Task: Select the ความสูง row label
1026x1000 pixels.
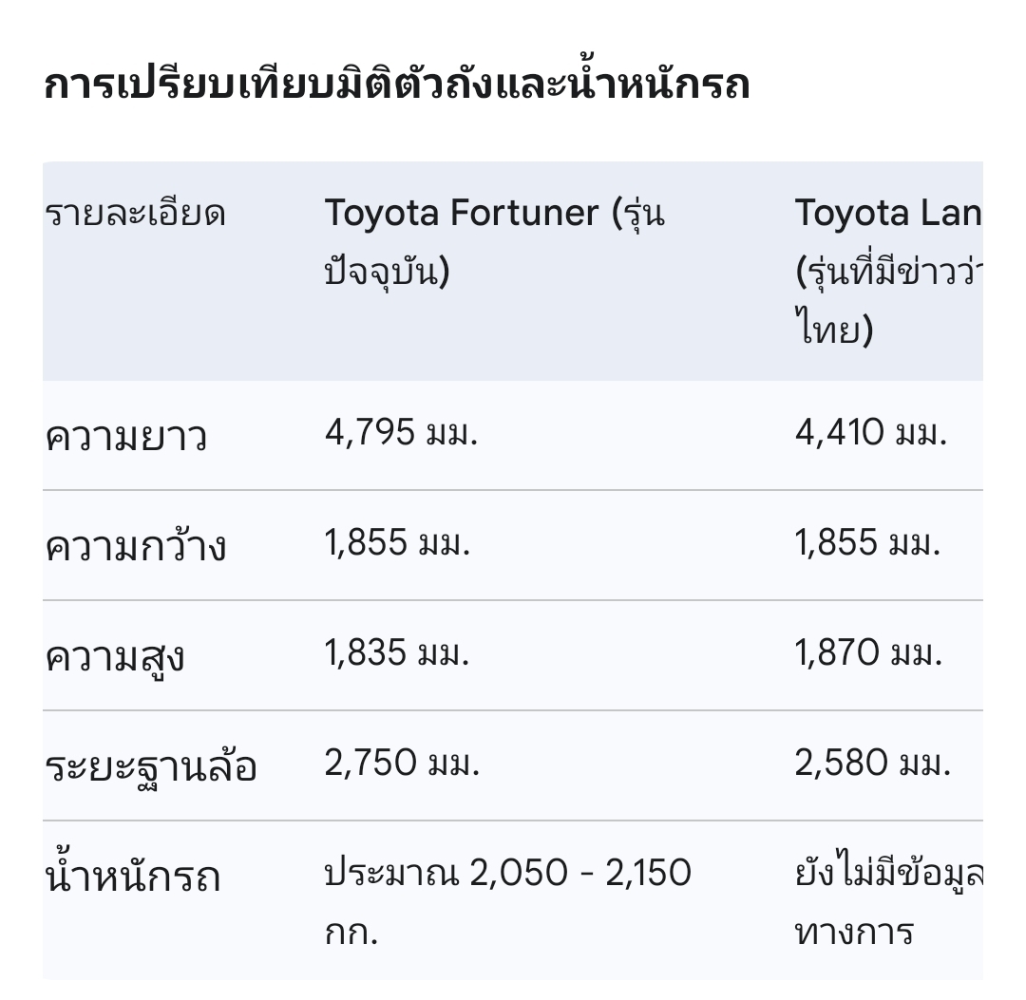Action: click(115, 657)
